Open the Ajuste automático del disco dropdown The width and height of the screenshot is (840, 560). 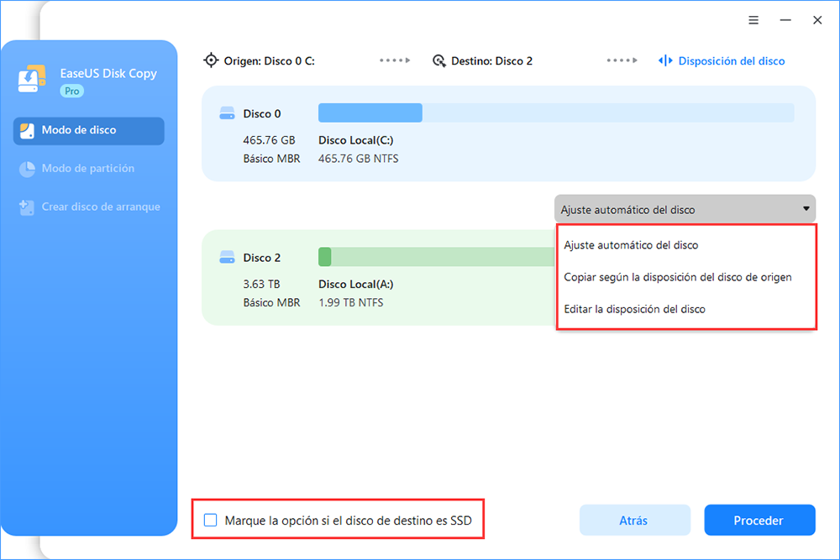[x=685, y=209]
